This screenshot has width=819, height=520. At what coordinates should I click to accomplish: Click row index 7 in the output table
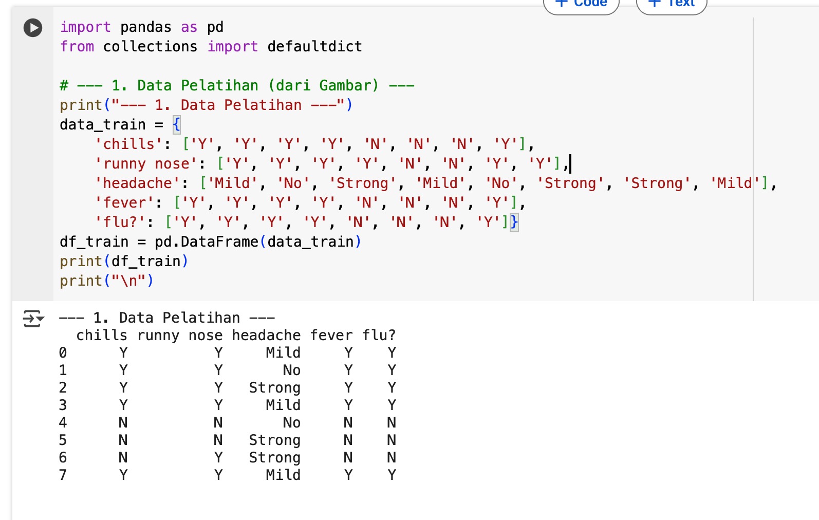click(63, 475)
